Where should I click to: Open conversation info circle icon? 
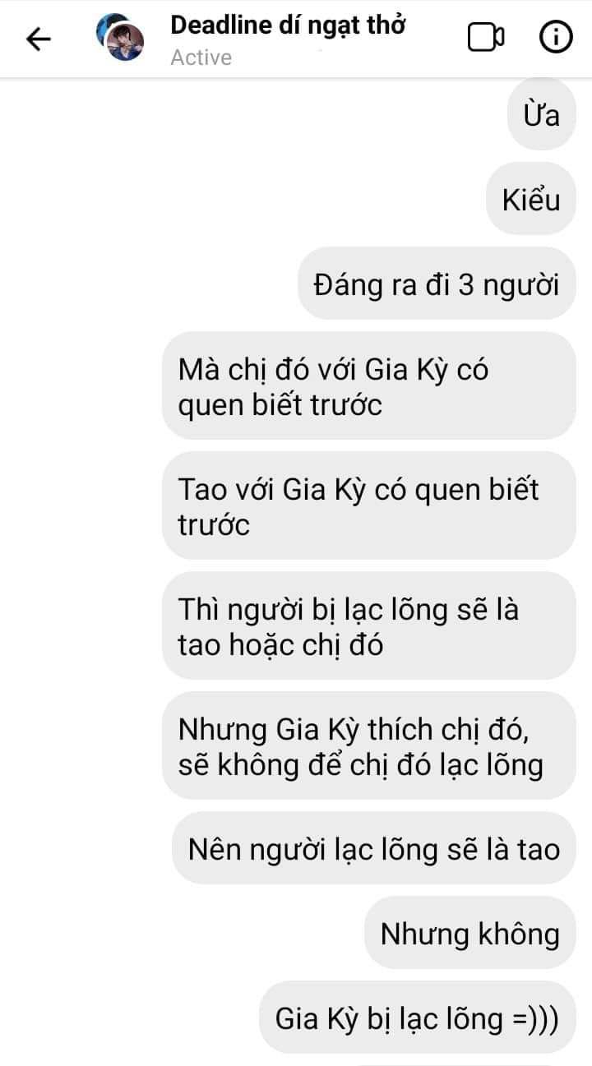point(556,38)
